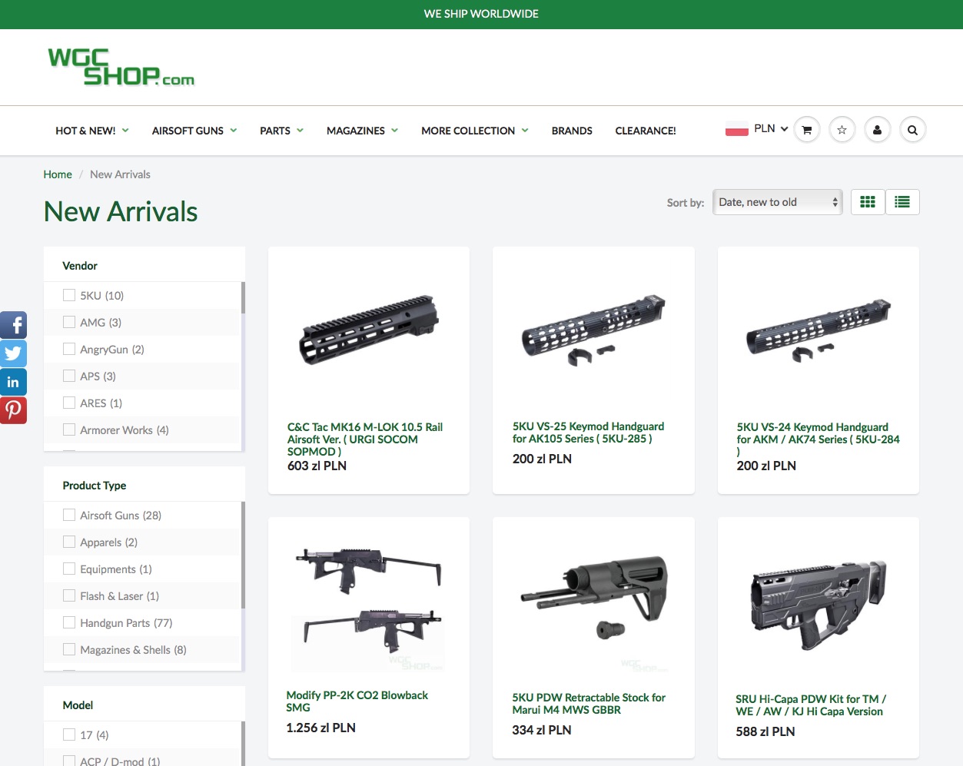The width and height of the screenshot is (963, 766).
Task: Check the Flash & Laser product type
Action: pyautogui.click(x=69, y=595)
